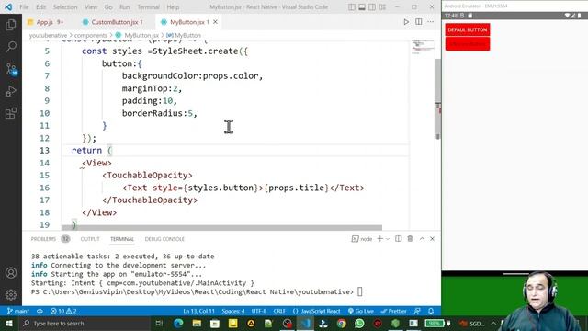Tap the DEFAULT BUTTON in emulator
Screen dimensions: 588x331
coord(468,29)
